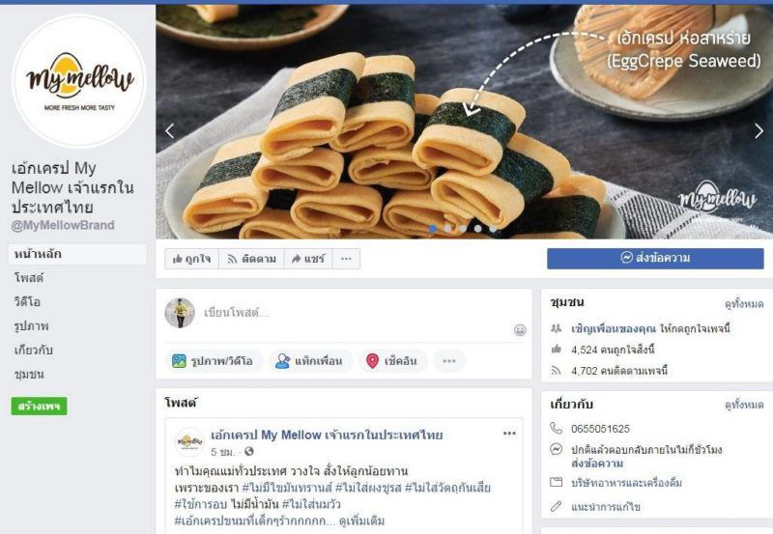The height and width of the screenshot is (534, 773).
Task: Click the เขียนโพสต์ text field
Action: click(x=355, y=313)
